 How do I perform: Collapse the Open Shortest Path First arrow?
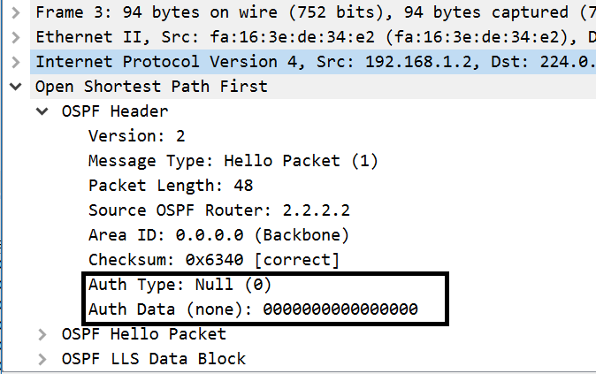[x=15, y=87]
